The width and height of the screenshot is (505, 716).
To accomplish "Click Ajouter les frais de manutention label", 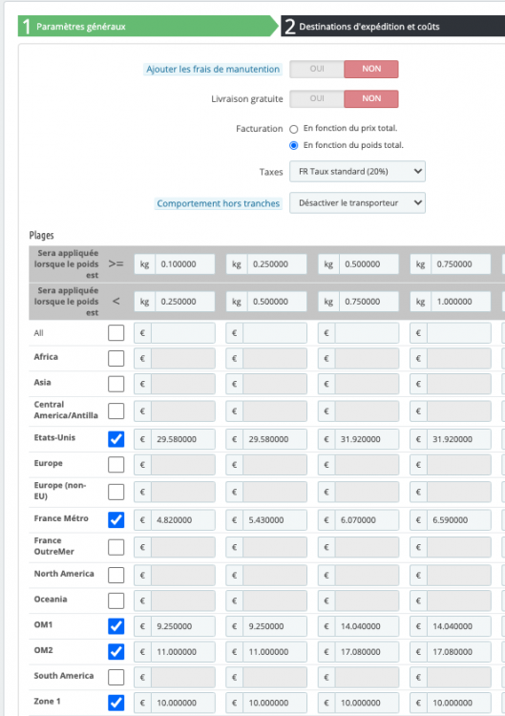I will (x=213, y=70).
